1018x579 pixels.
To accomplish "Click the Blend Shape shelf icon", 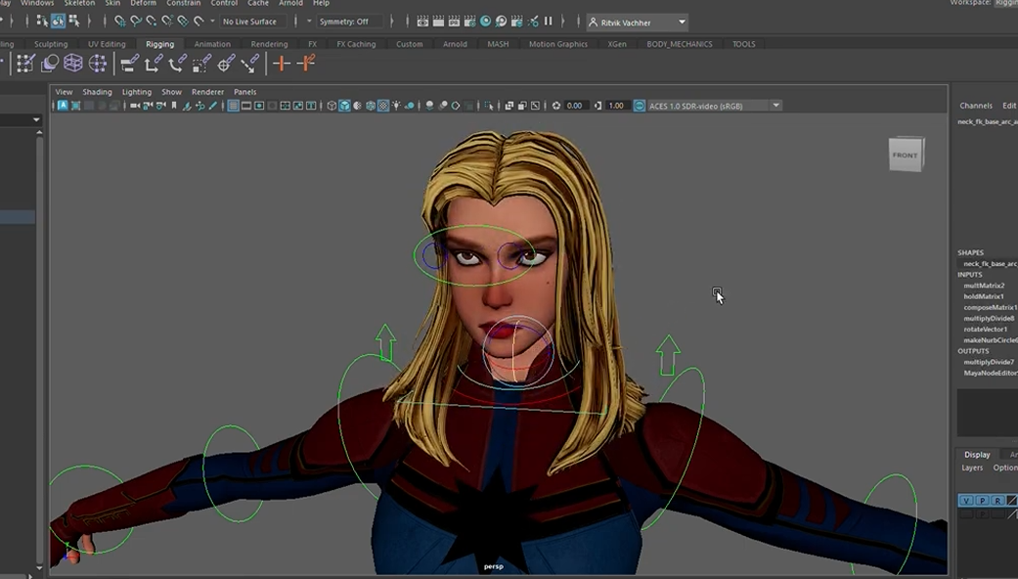I will coord(49,63).
